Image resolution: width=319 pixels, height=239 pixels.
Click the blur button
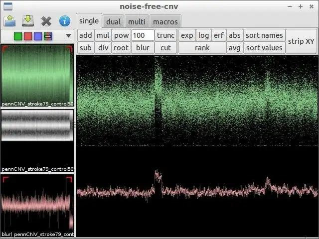click(143, 48)
